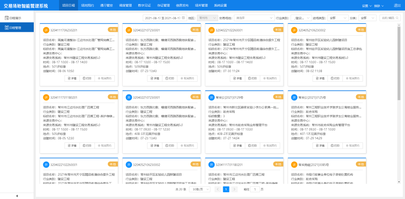Open 日程展示 in the sidebar

coord(17,18)
